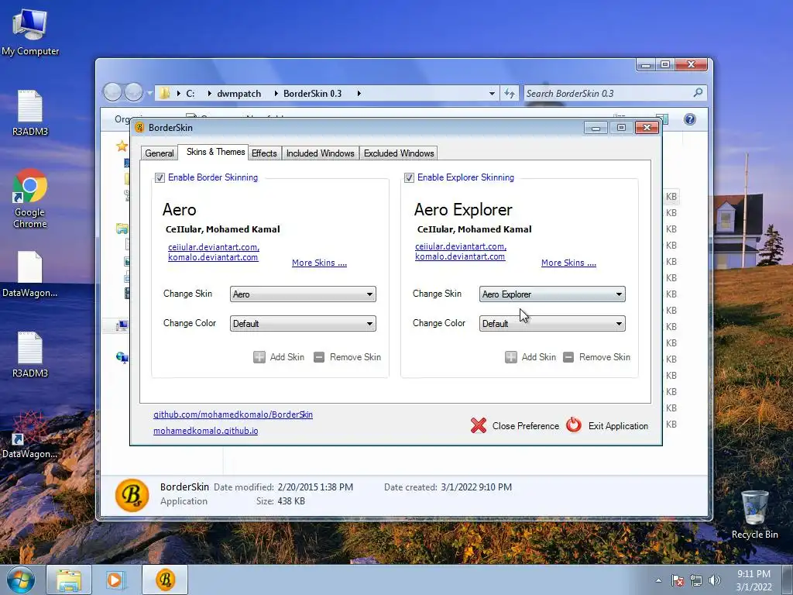This screenshot has width=793, height=595.
Task: Click Explorer forward navigation button
Action: pos(133,92)
